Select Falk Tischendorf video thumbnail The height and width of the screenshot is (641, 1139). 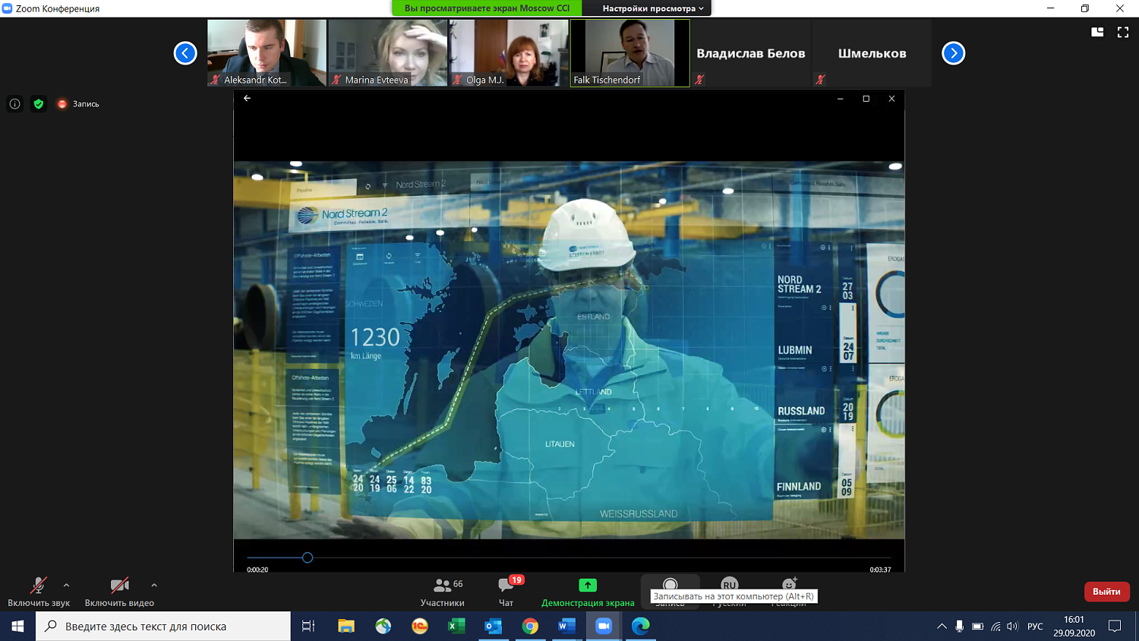click(x=629, y=53)
